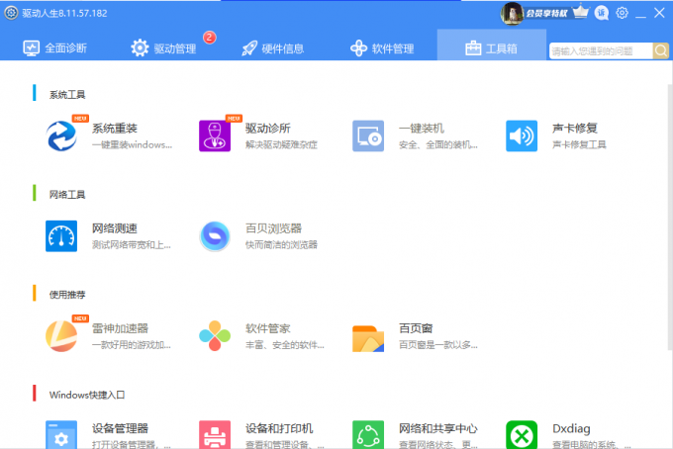Focus the problem search input field
The height and width of the screenshot is (449, 673).
[x=601, y=51]
